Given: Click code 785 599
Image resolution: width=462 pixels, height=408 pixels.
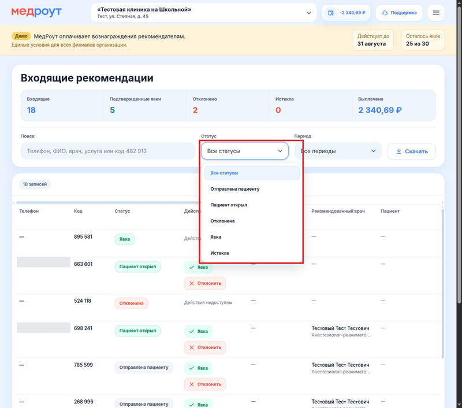Looking at the screenshot, I should tap(83, 365).
